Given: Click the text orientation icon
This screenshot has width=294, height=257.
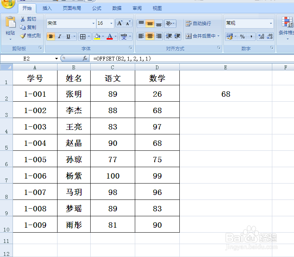Looking at the screenshot, I should pos(169,24).
